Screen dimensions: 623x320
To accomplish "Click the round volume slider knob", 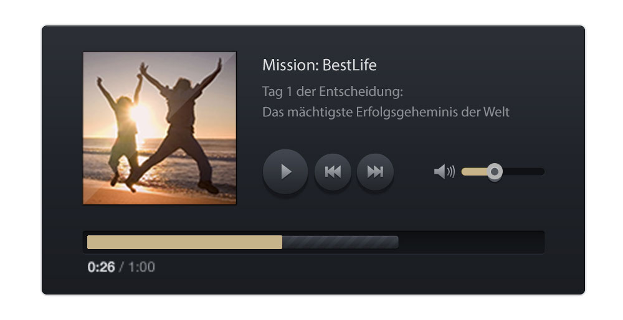I will click(495, 172).
